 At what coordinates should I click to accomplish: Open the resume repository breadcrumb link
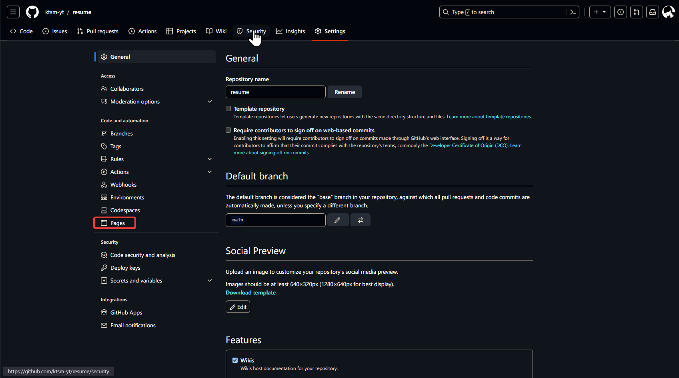82,12
